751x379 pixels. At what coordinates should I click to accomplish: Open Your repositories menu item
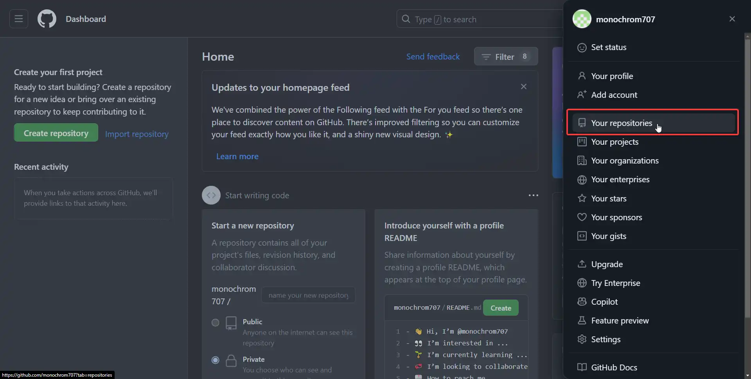pos(653,123)
